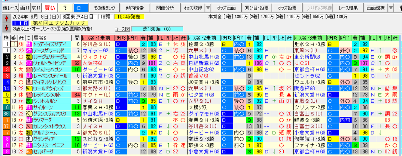This screenshot has width=402, height=156.
Task: Click the 画面選択 button
Action: 375,7
